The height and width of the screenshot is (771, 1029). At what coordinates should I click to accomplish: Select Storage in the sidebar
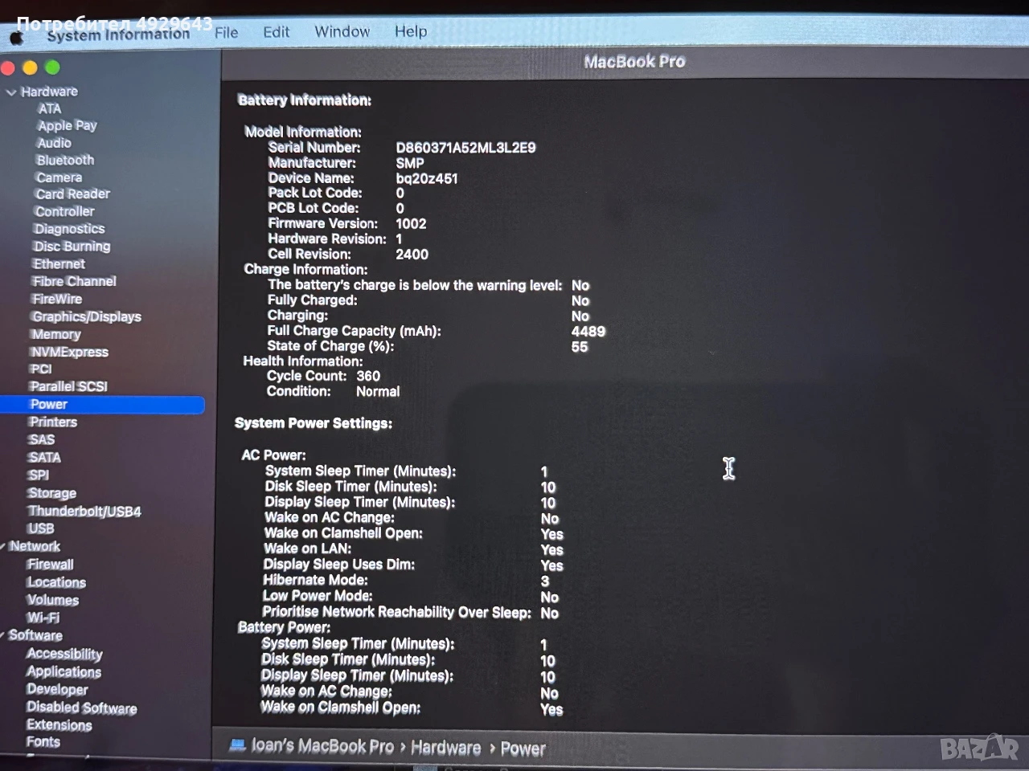point(52,493)
